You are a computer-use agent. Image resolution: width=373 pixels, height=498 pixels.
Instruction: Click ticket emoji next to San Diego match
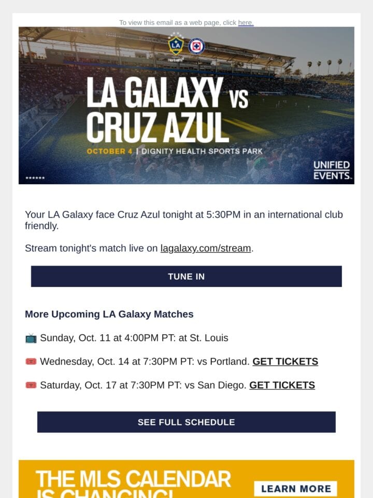[x=31, y=385]
